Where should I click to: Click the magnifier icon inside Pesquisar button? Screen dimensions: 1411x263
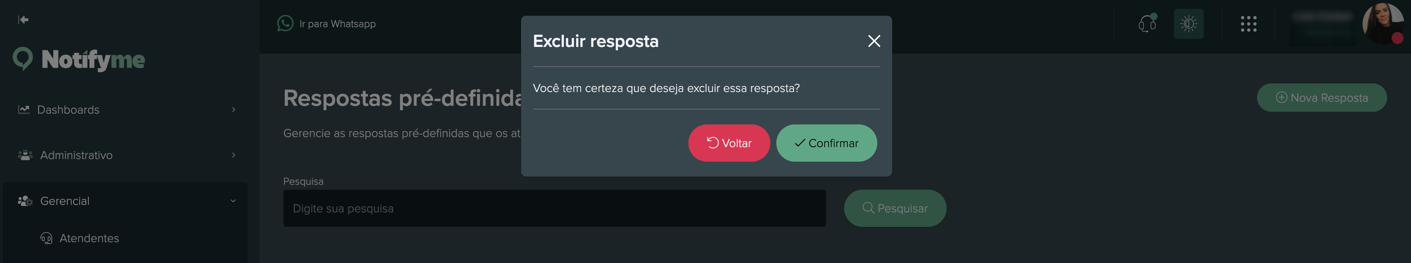click(869, 208)
